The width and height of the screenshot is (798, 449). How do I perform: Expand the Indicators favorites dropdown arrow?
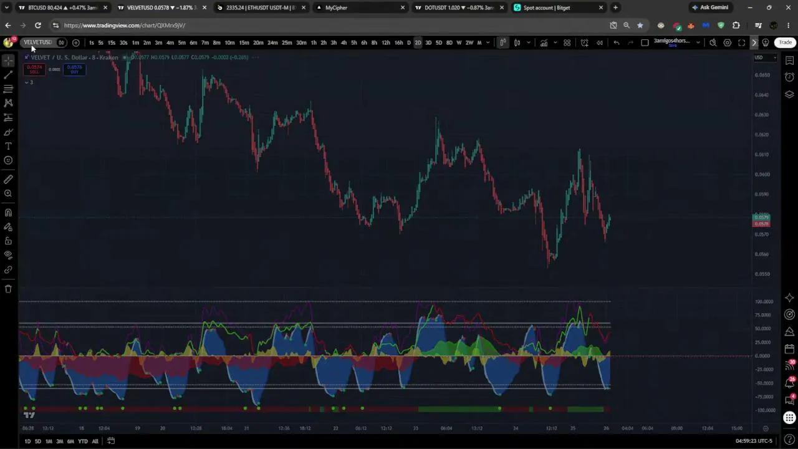[x=555, y=42]
